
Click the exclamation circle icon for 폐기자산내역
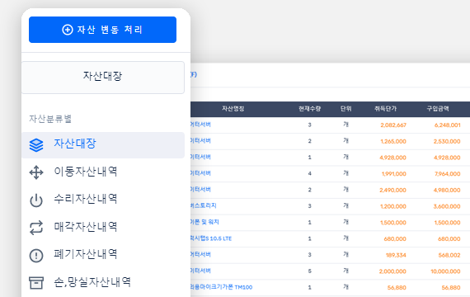click(36, 256)
